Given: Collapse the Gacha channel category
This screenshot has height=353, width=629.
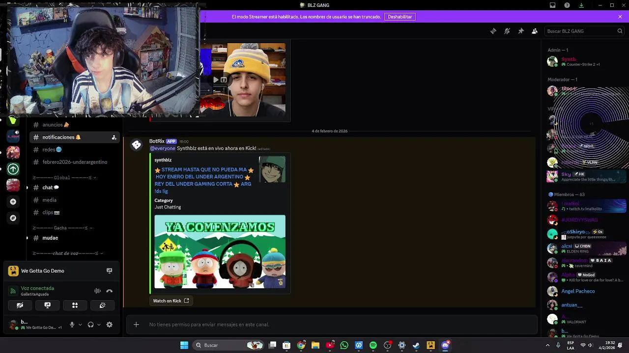Looking at the screenshot, I should 62,228.
